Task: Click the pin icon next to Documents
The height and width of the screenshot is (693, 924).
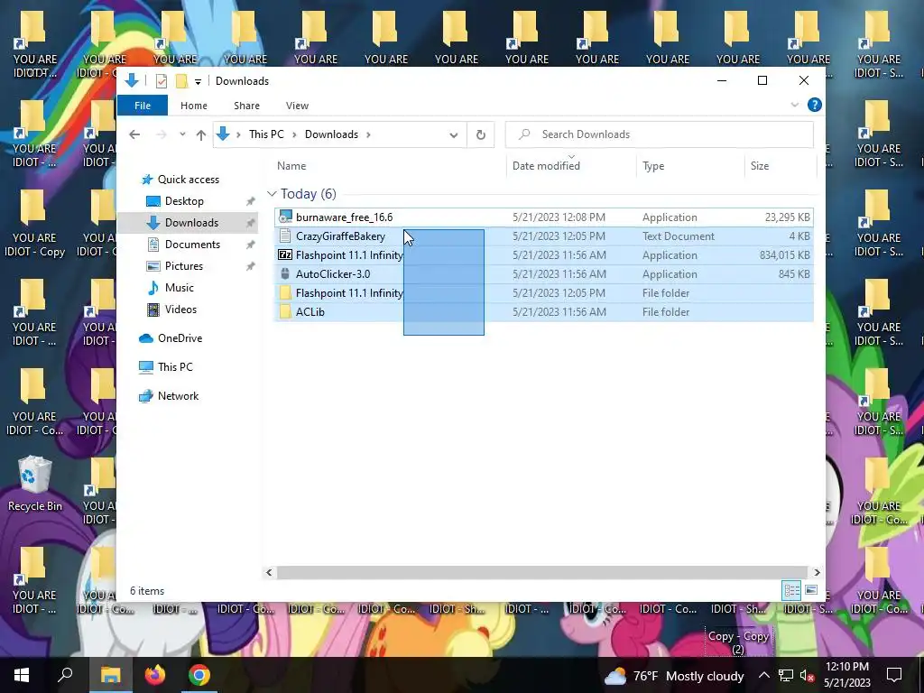Action: tap(251, 245)
